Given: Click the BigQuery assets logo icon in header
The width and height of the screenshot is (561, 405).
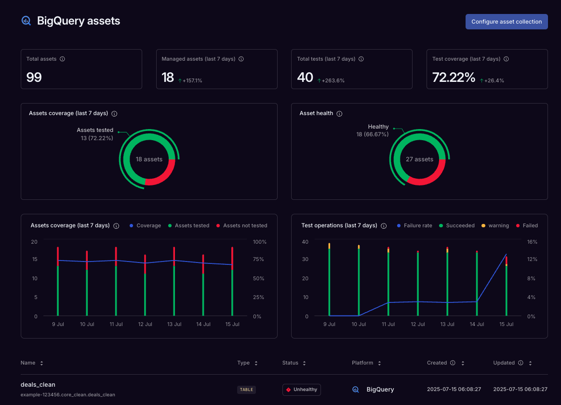Looking at the screenshot, I should pyautogui.click(x=26, y=21).
